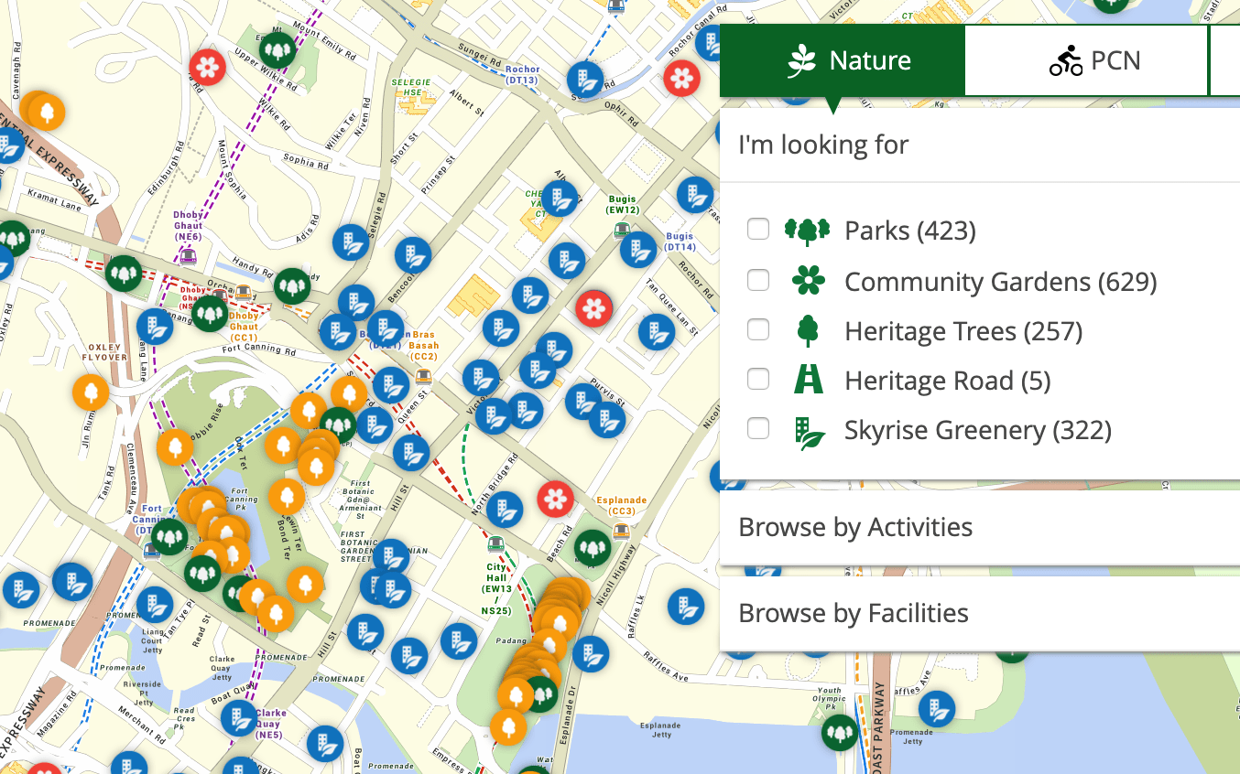Select the blue skyrise marker on Raffles Link

click(685, 606)
